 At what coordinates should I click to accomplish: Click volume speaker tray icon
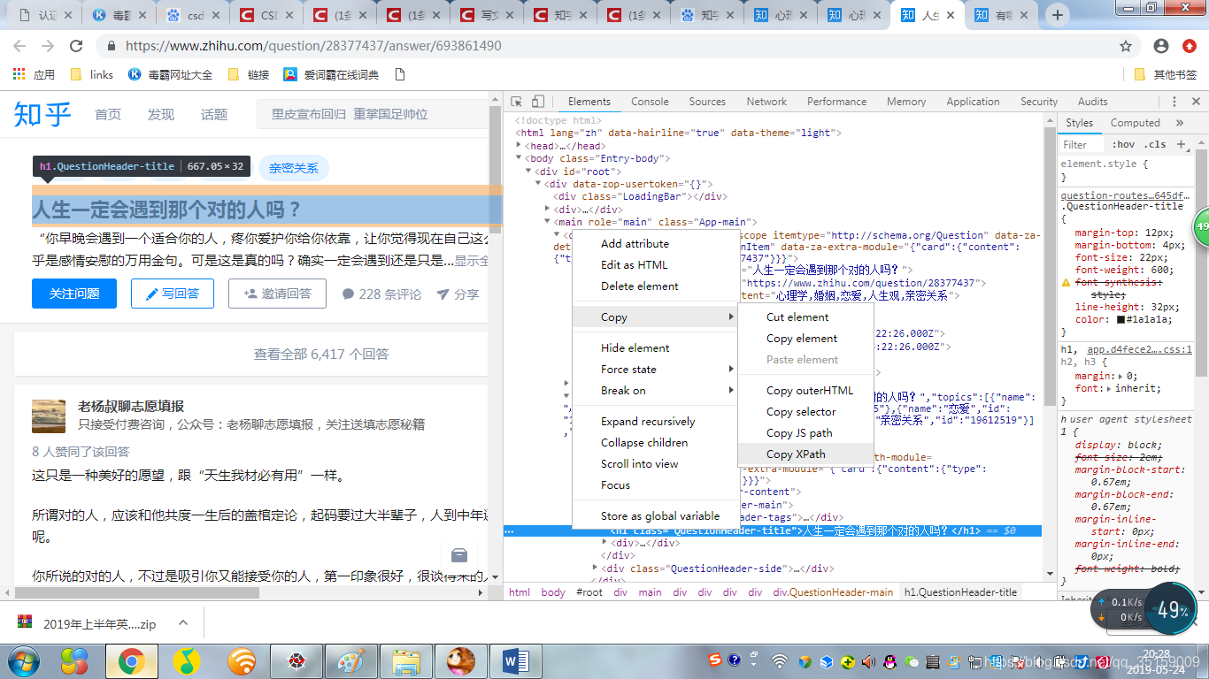click(x=869, y=661)
